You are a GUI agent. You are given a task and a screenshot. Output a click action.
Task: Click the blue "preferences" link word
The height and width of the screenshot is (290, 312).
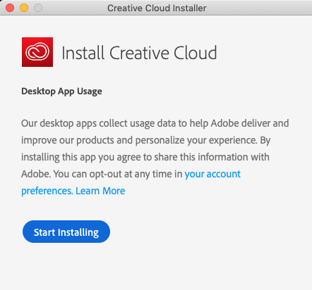pos(46,191)
